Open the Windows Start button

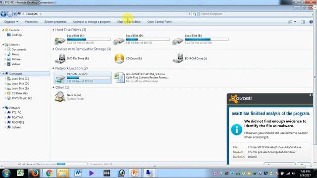coord(6,173)
